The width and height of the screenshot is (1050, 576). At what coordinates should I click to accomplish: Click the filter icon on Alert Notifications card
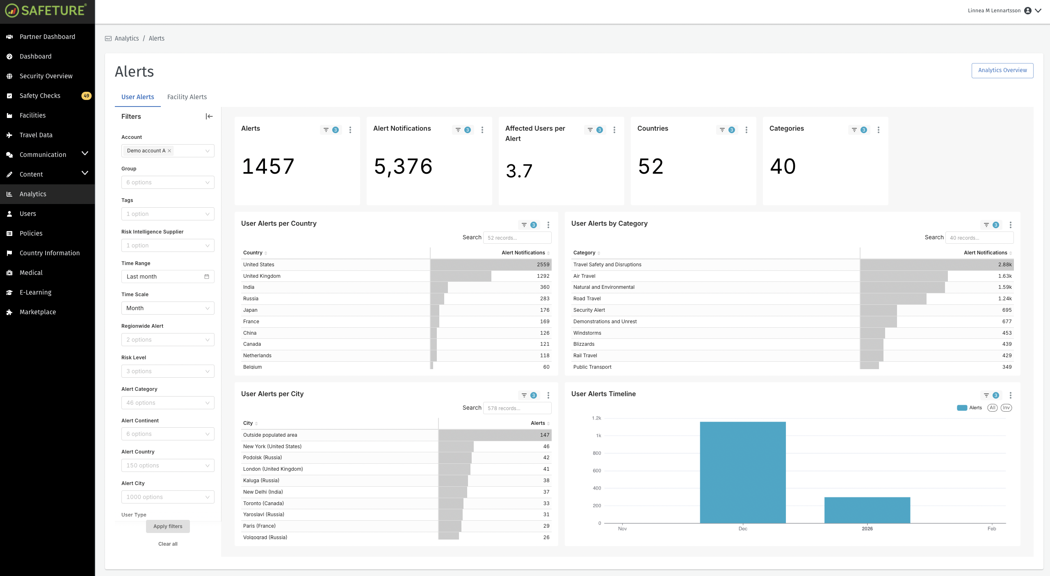(458, 129)
